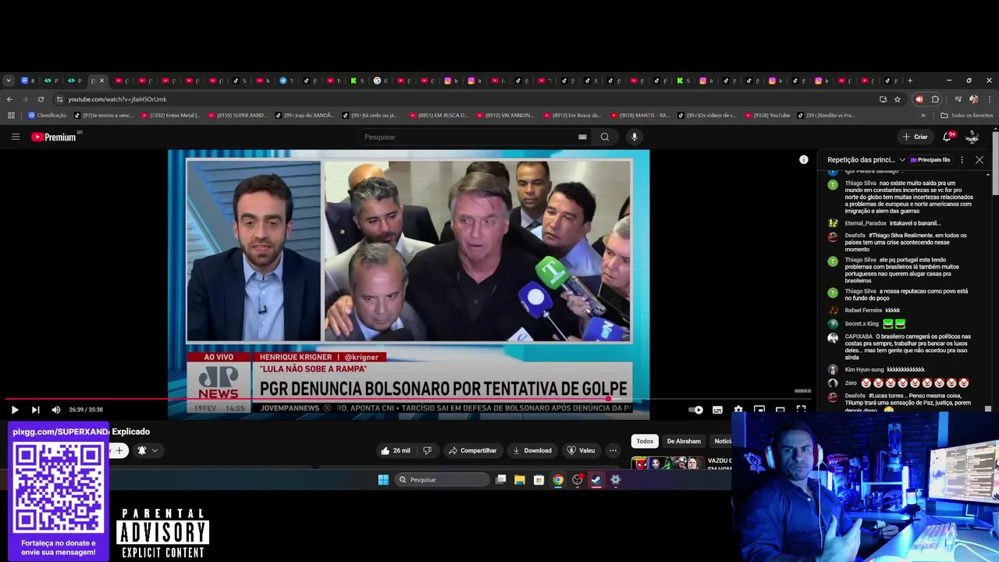
Task: Start voice search with microphone icon
Action: [x=635, y=137]
